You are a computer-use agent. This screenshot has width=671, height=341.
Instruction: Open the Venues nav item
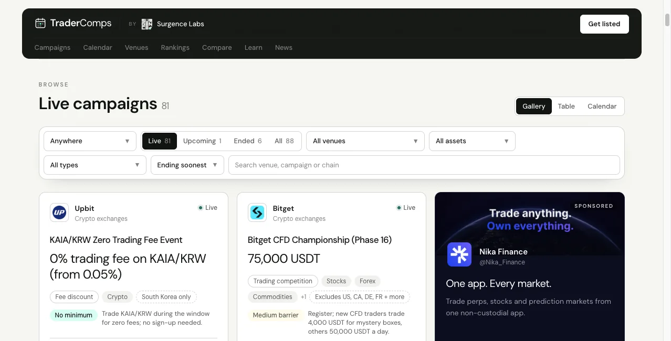click(137, 48)
